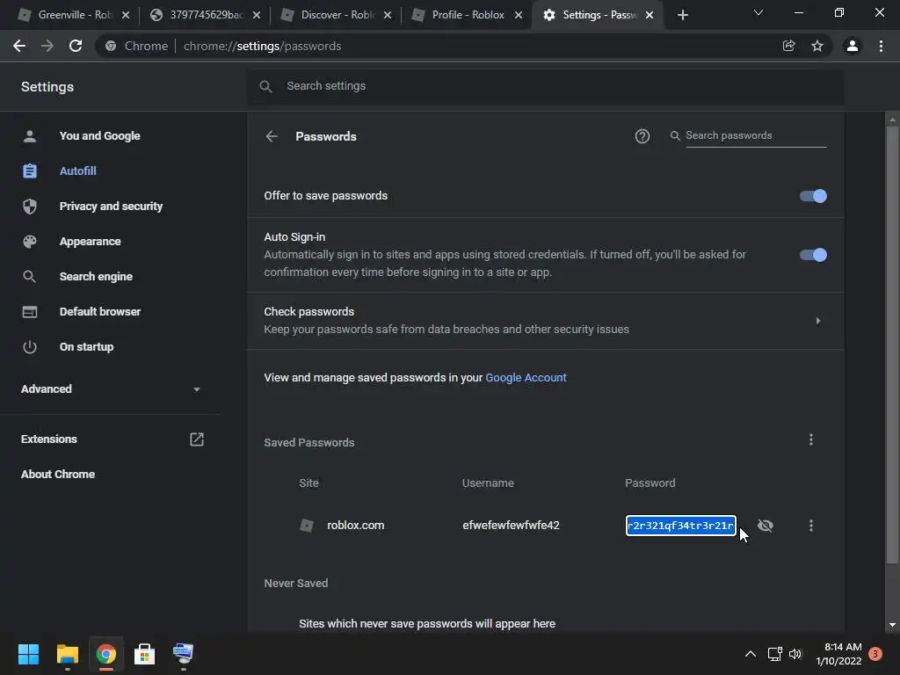Expand the Advanced settings section

click(x=111, y=389)
